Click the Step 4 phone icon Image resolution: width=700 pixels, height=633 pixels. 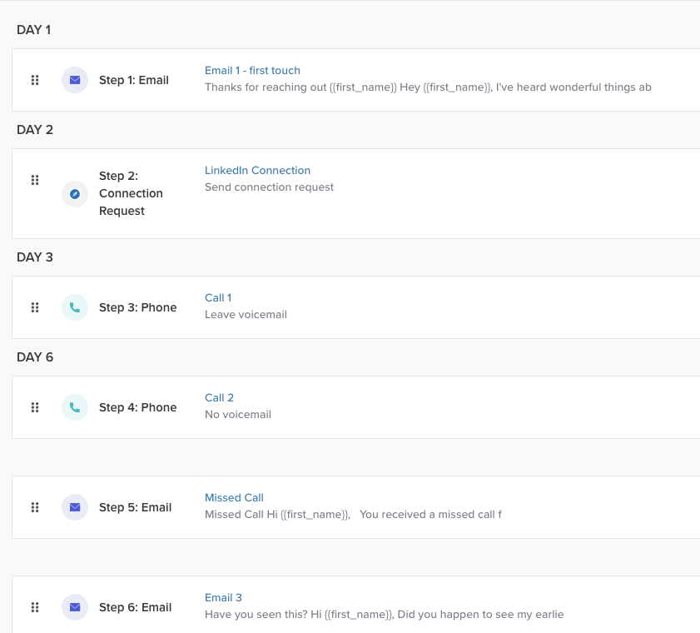[75, 407]
